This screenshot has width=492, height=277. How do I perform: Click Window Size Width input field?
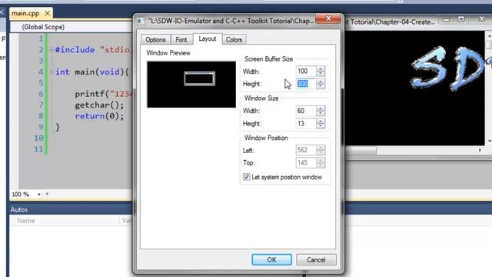pyautogui.click(x=306, y=111)
